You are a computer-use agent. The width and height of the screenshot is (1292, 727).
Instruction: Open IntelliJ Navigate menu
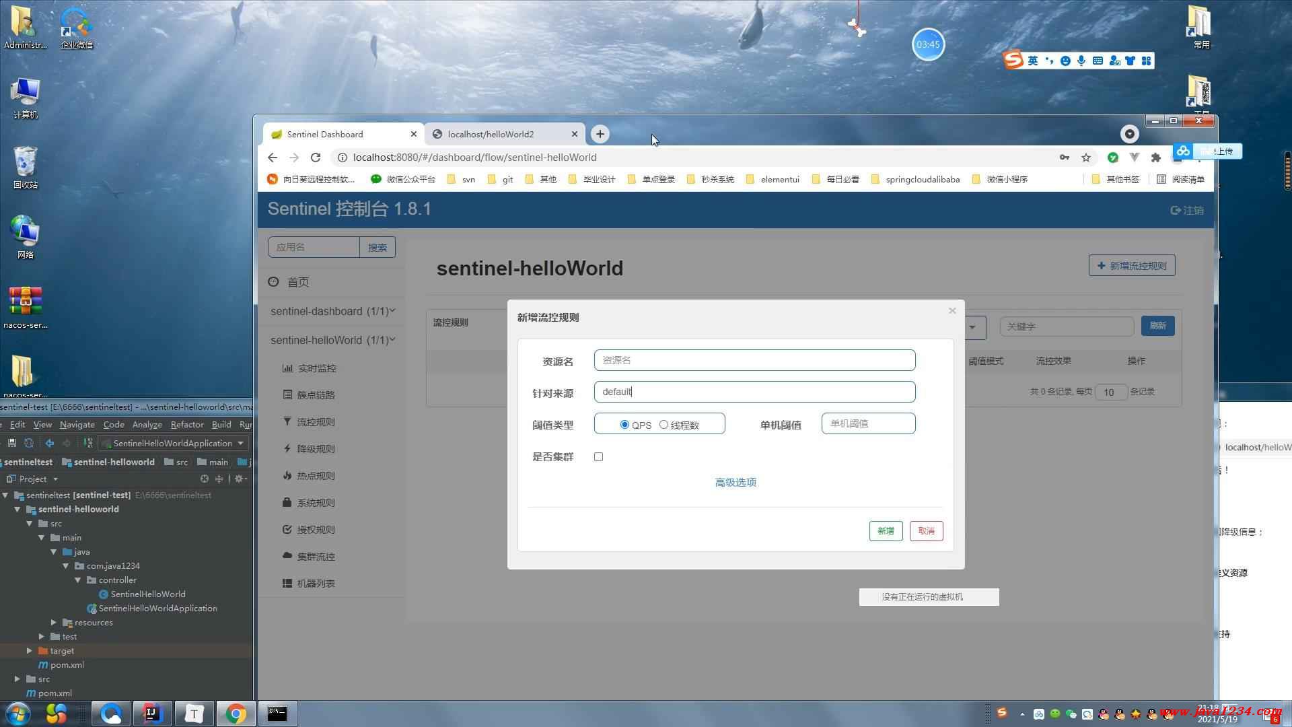[x=77, y=425]
